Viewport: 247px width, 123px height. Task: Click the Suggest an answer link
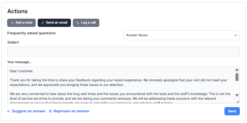[x=29, y=111]
